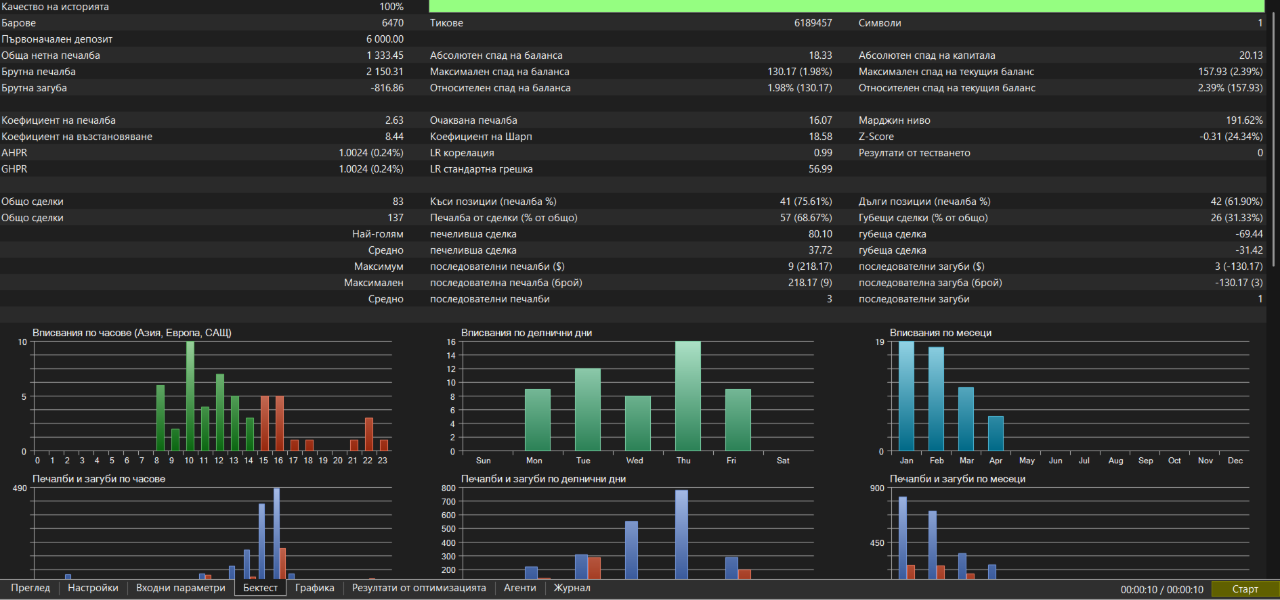
Task: Open the Агенти tab
Action: 520,588
